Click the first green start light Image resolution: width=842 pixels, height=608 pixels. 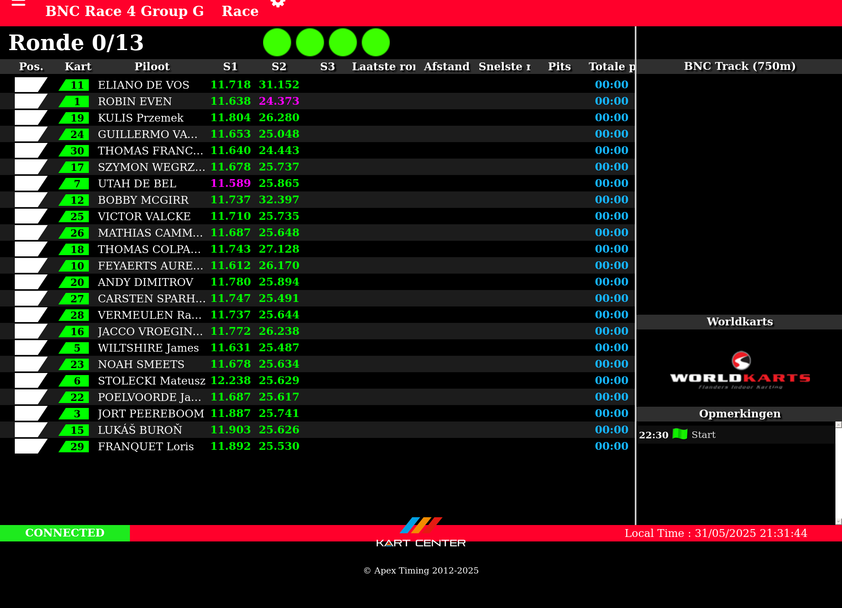277,42
